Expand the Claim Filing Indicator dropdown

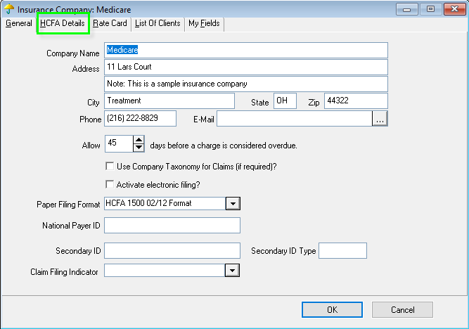tap(232, 271)
